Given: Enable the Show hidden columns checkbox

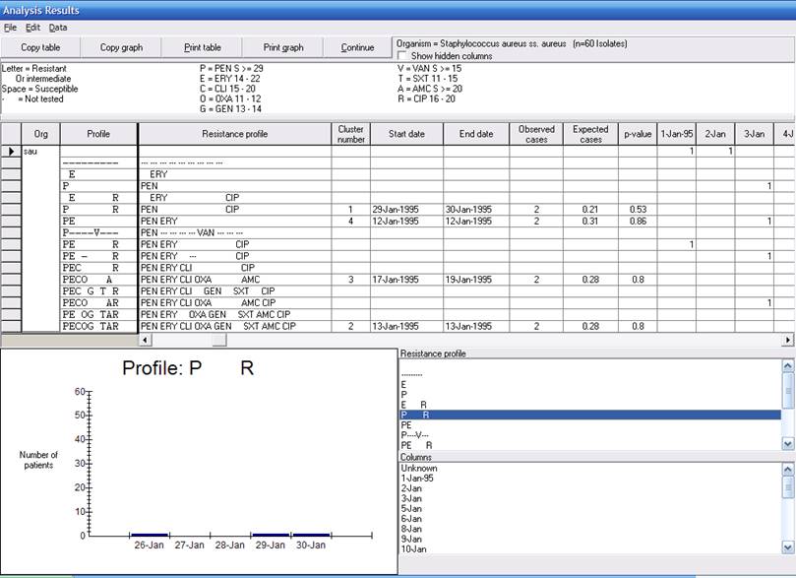Looking at the screenshot, I should [x=402, y=55].
